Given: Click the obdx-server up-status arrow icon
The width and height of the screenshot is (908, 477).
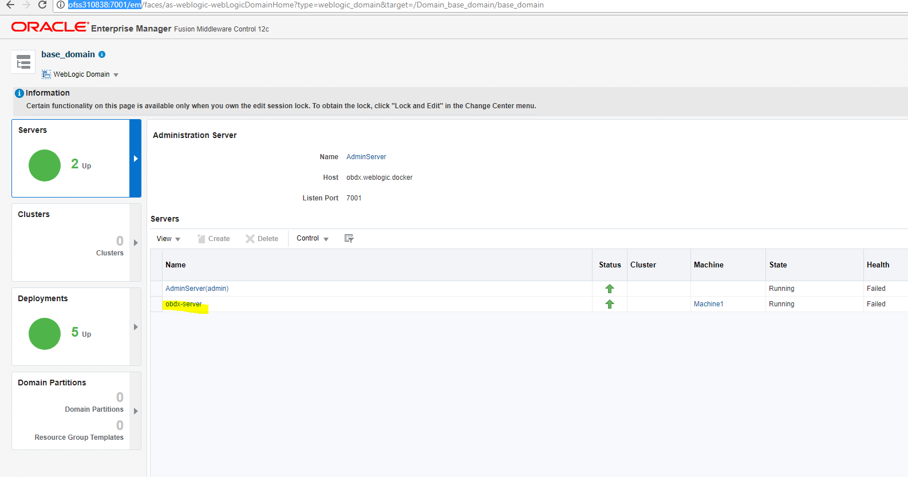Looking at the screenshot, I should 610,304.
